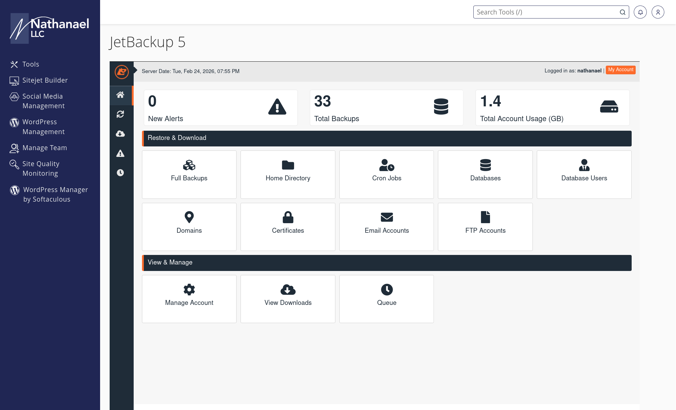Click the 0 New Alerts card
This screenshot has height=410, width=676.
(x=221, y=108)
